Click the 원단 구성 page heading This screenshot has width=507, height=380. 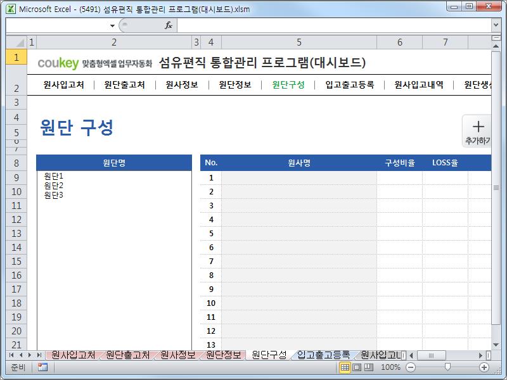(77, 127)
